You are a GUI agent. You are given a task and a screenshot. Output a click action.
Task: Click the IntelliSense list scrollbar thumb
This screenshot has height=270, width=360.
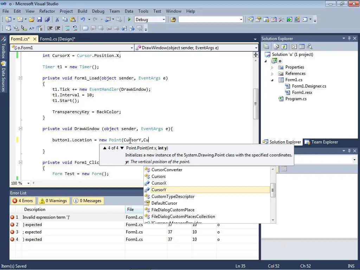click(273, 190)
